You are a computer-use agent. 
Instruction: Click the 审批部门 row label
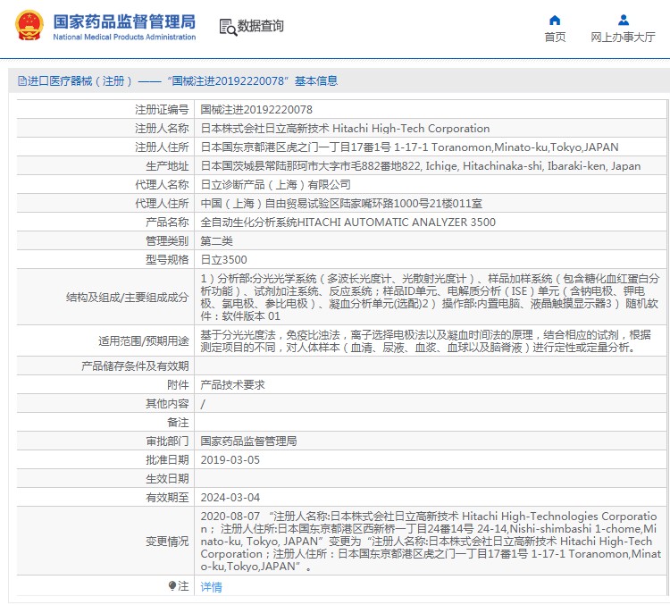(x=167, y=441)
